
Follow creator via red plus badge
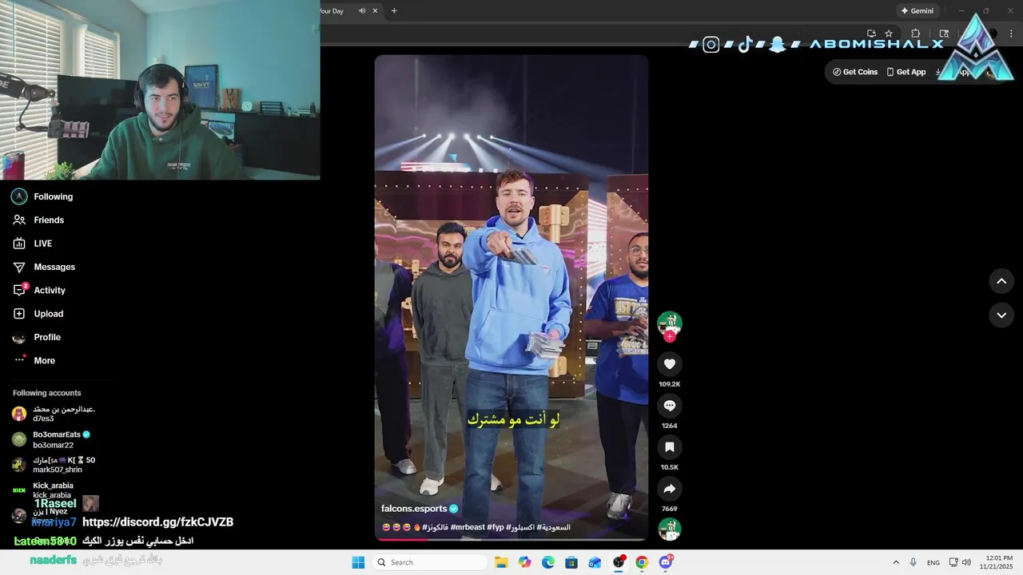click(x=670, y=337)
